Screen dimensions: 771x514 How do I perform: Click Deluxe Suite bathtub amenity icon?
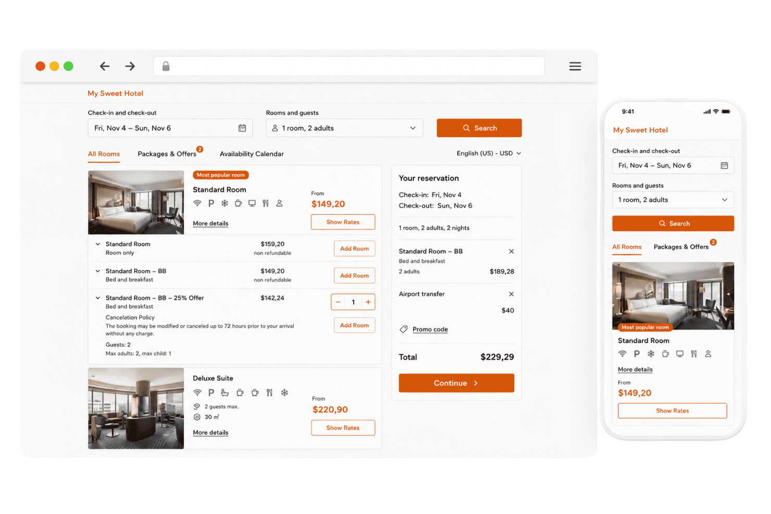225,393
